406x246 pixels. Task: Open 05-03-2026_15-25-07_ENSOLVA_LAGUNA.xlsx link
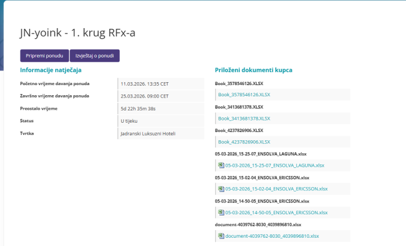(x=273, y=166)
